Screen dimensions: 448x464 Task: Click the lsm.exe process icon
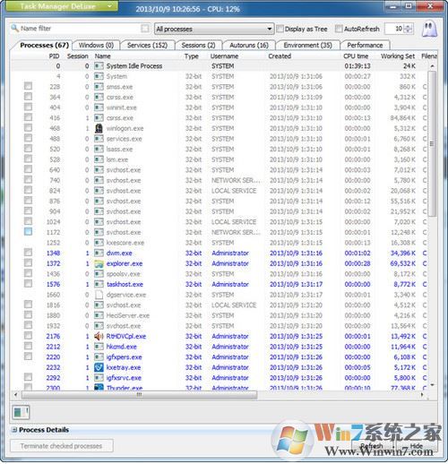(99, 159)
